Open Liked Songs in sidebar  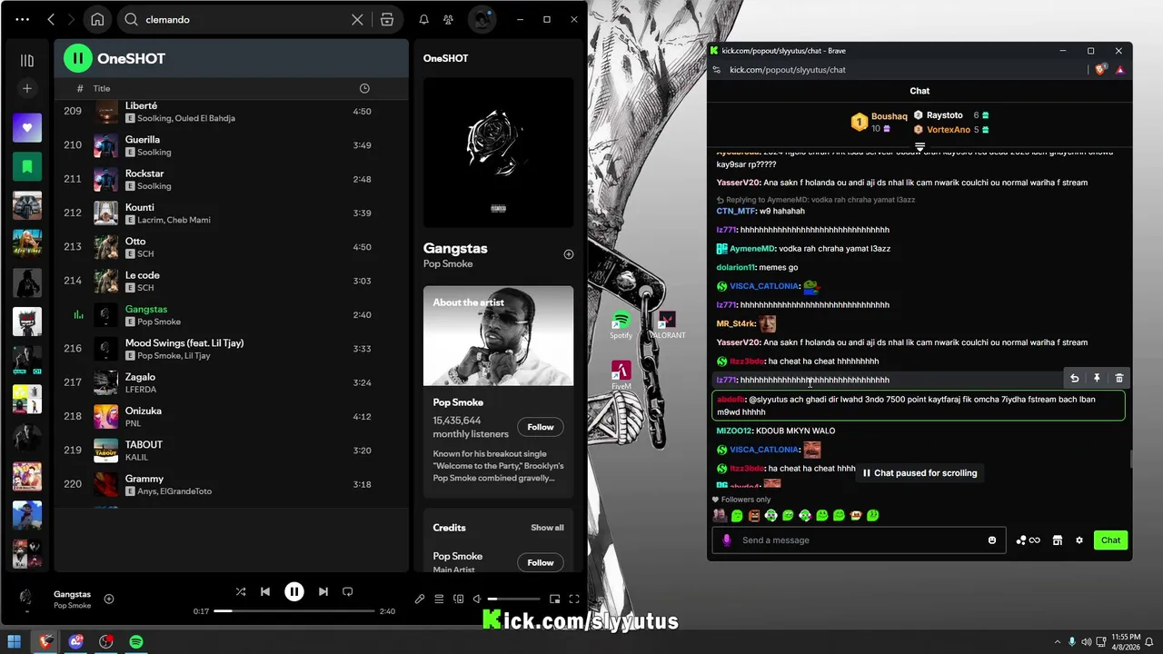27,128
